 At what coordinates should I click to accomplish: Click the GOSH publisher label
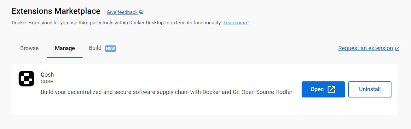click(47, 82)
